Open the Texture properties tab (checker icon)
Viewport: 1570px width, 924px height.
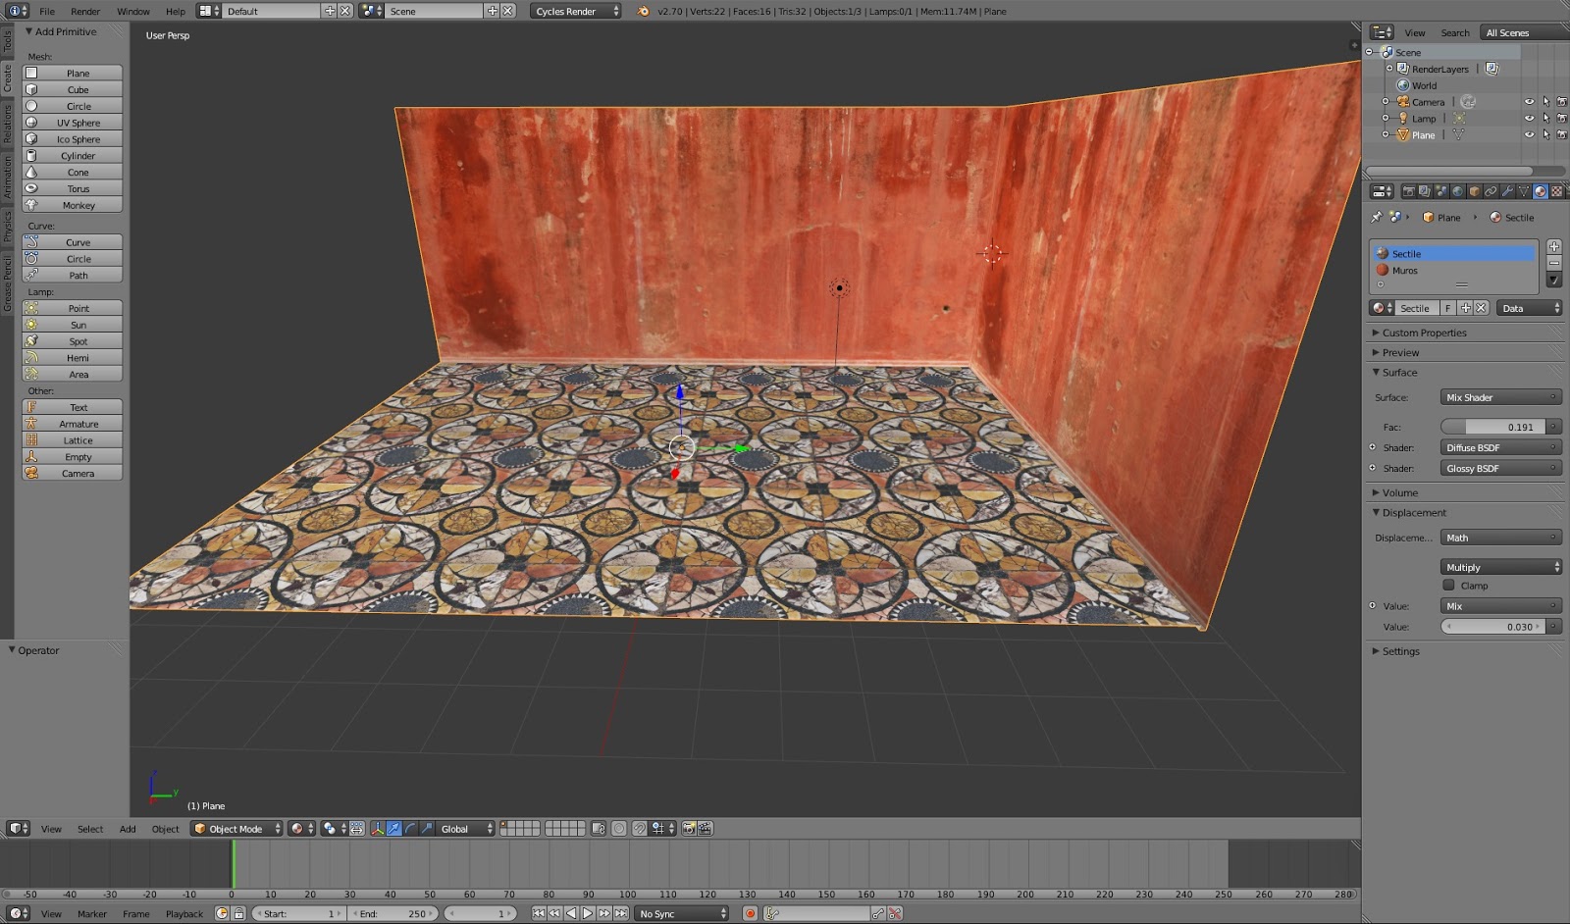coord(1556,191)
